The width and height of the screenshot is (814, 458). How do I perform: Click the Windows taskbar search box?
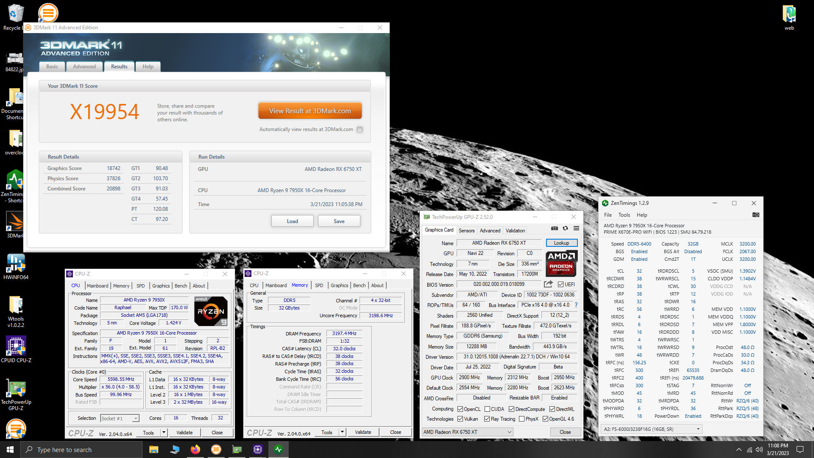point(81,450)
